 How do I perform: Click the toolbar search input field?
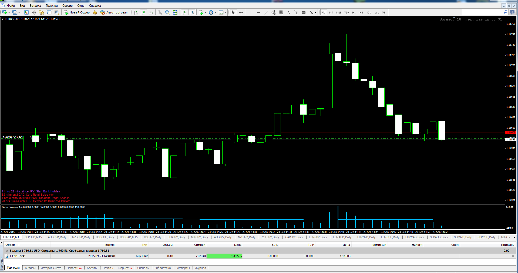(x=482, y=12)
